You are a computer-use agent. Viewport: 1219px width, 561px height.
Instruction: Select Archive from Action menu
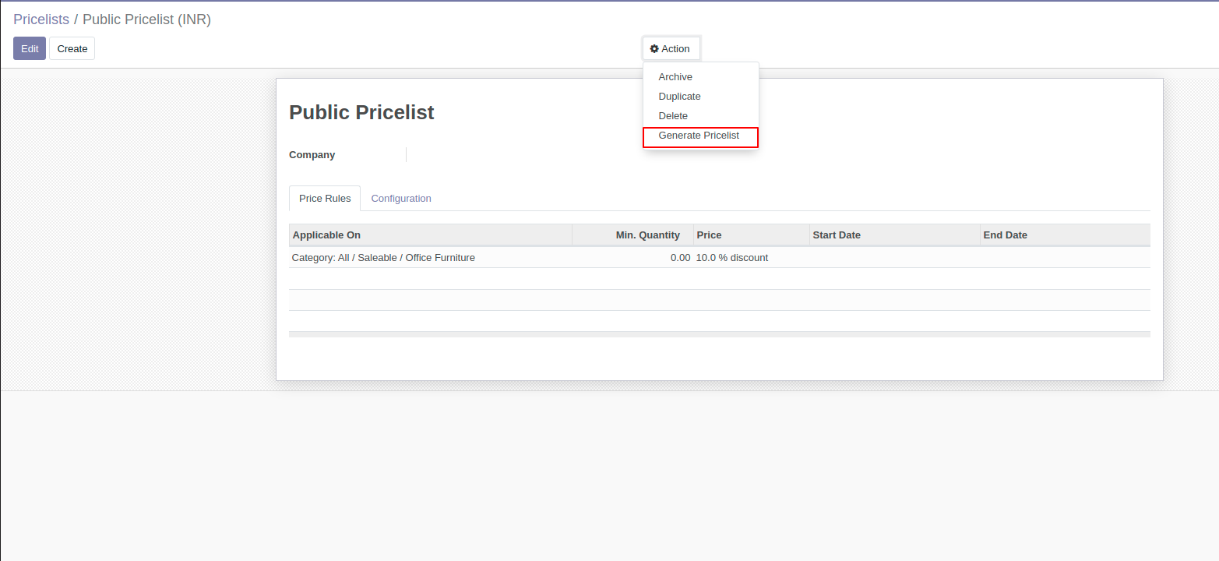pos(700,77)
